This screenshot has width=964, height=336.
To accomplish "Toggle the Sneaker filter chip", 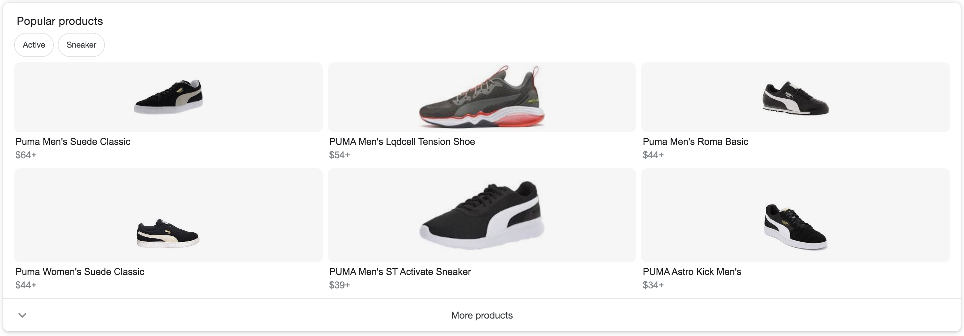I will [81, 45].
